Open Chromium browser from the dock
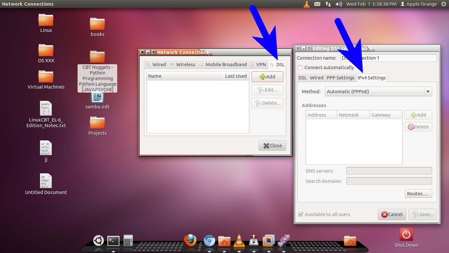The width and height of the screenshot is (449, 253). 209,241
